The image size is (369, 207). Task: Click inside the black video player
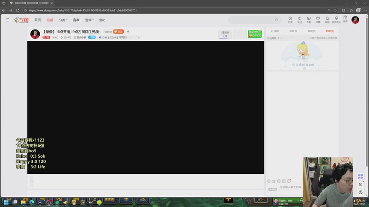pos(146,108)
